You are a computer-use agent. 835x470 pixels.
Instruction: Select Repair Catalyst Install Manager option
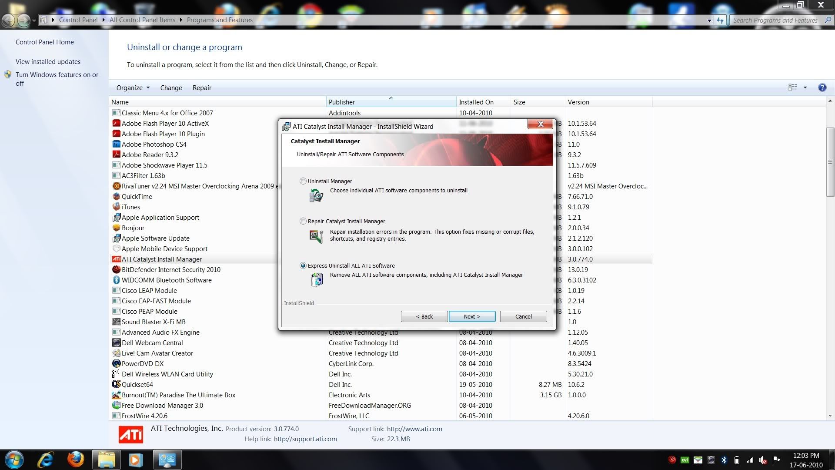click(303, 221)
